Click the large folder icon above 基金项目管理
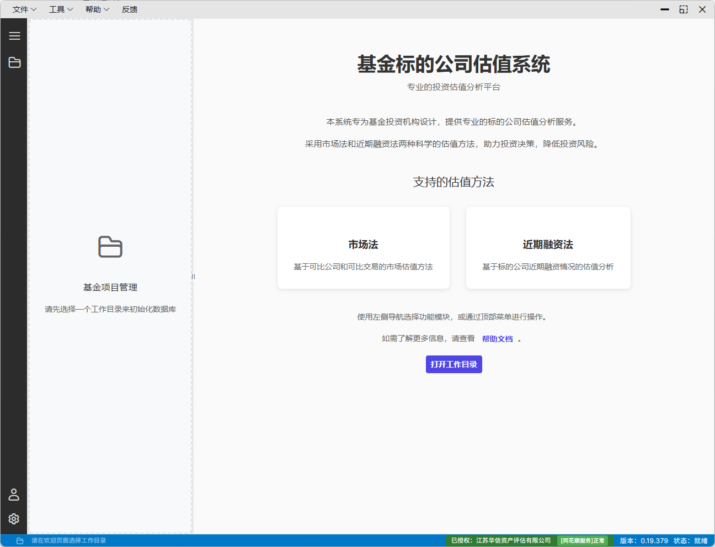Screen dimensions: 715x547 (x=110, y=247)
